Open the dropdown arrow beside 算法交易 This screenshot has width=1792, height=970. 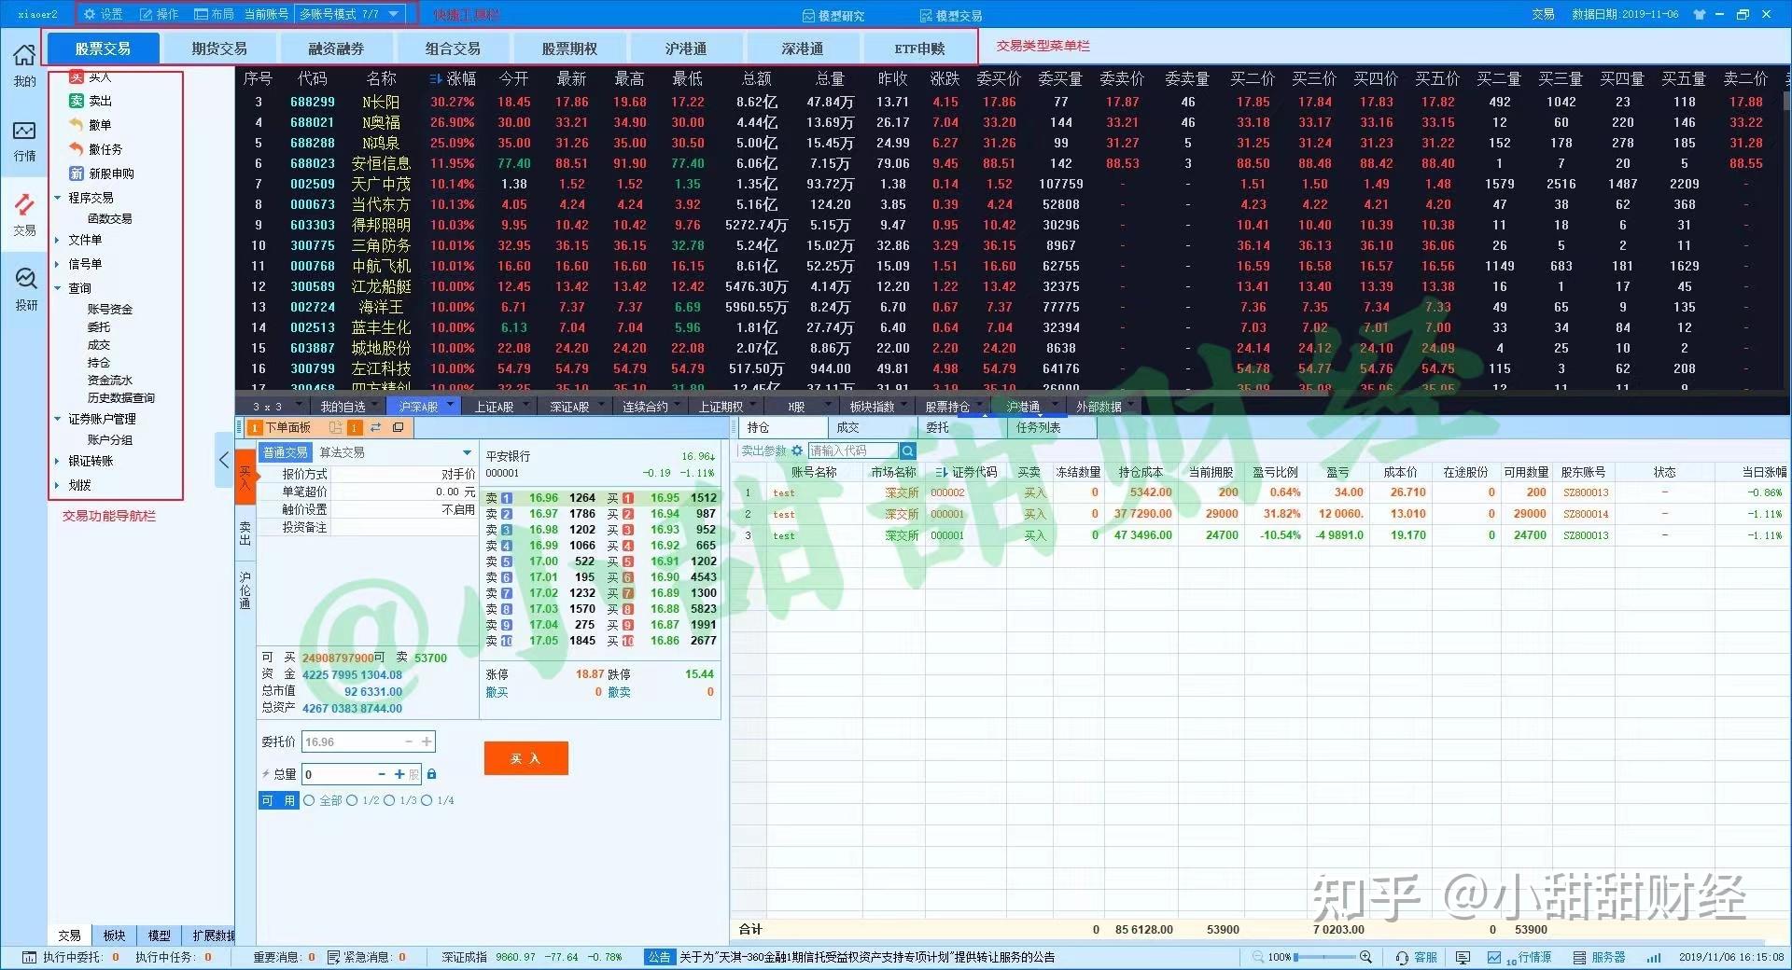[468, 452]
